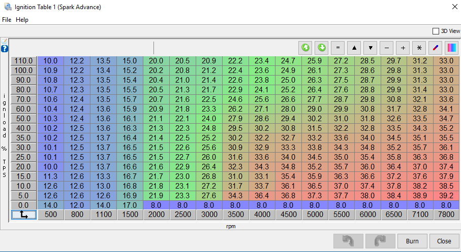Select cell 29.5 in the 40.0 row

click(235, 128)
